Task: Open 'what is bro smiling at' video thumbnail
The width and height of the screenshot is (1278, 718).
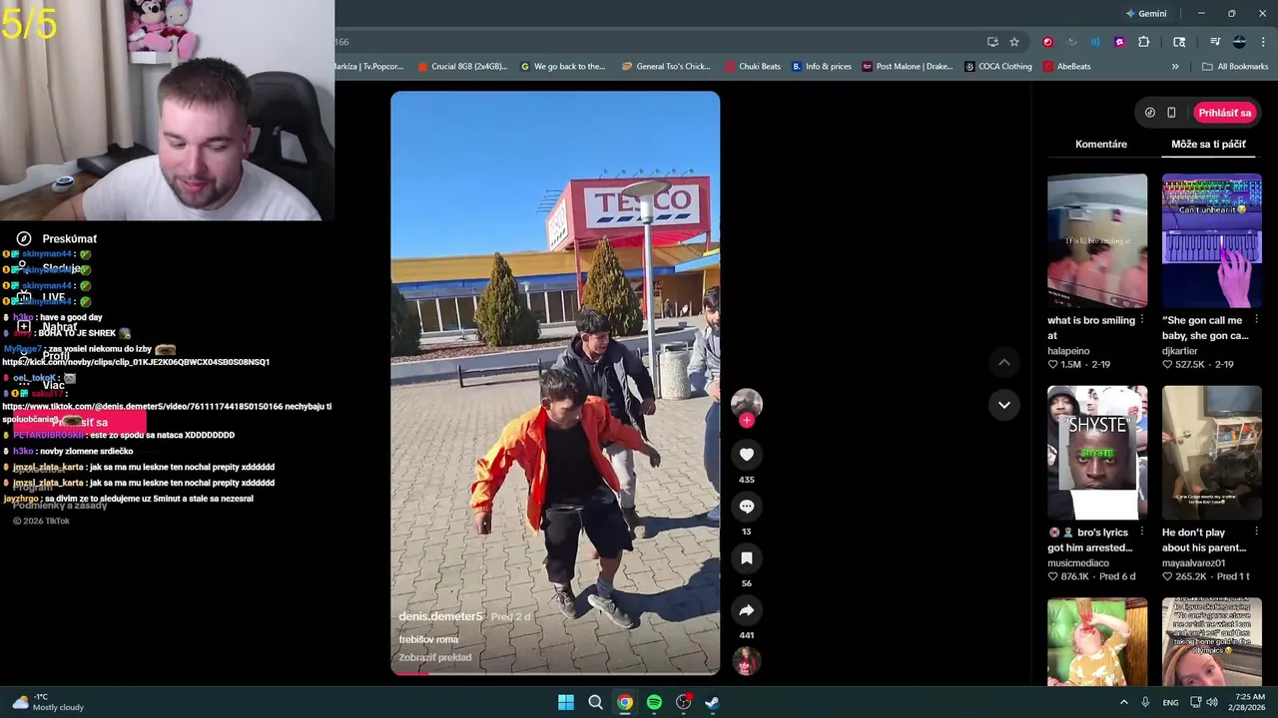Action: pyautogui.click(x=1097, y=240)
